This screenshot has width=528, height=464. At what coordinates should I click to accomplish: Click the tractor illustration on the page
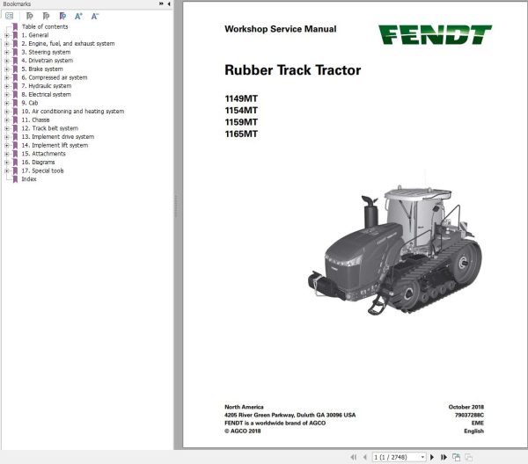click(394, 250)
